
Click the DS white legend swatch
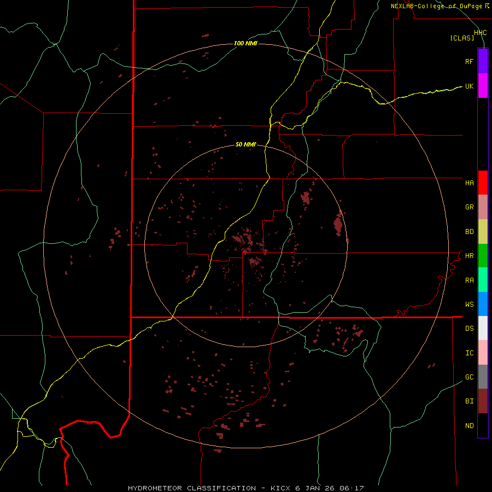coord(483,328)
